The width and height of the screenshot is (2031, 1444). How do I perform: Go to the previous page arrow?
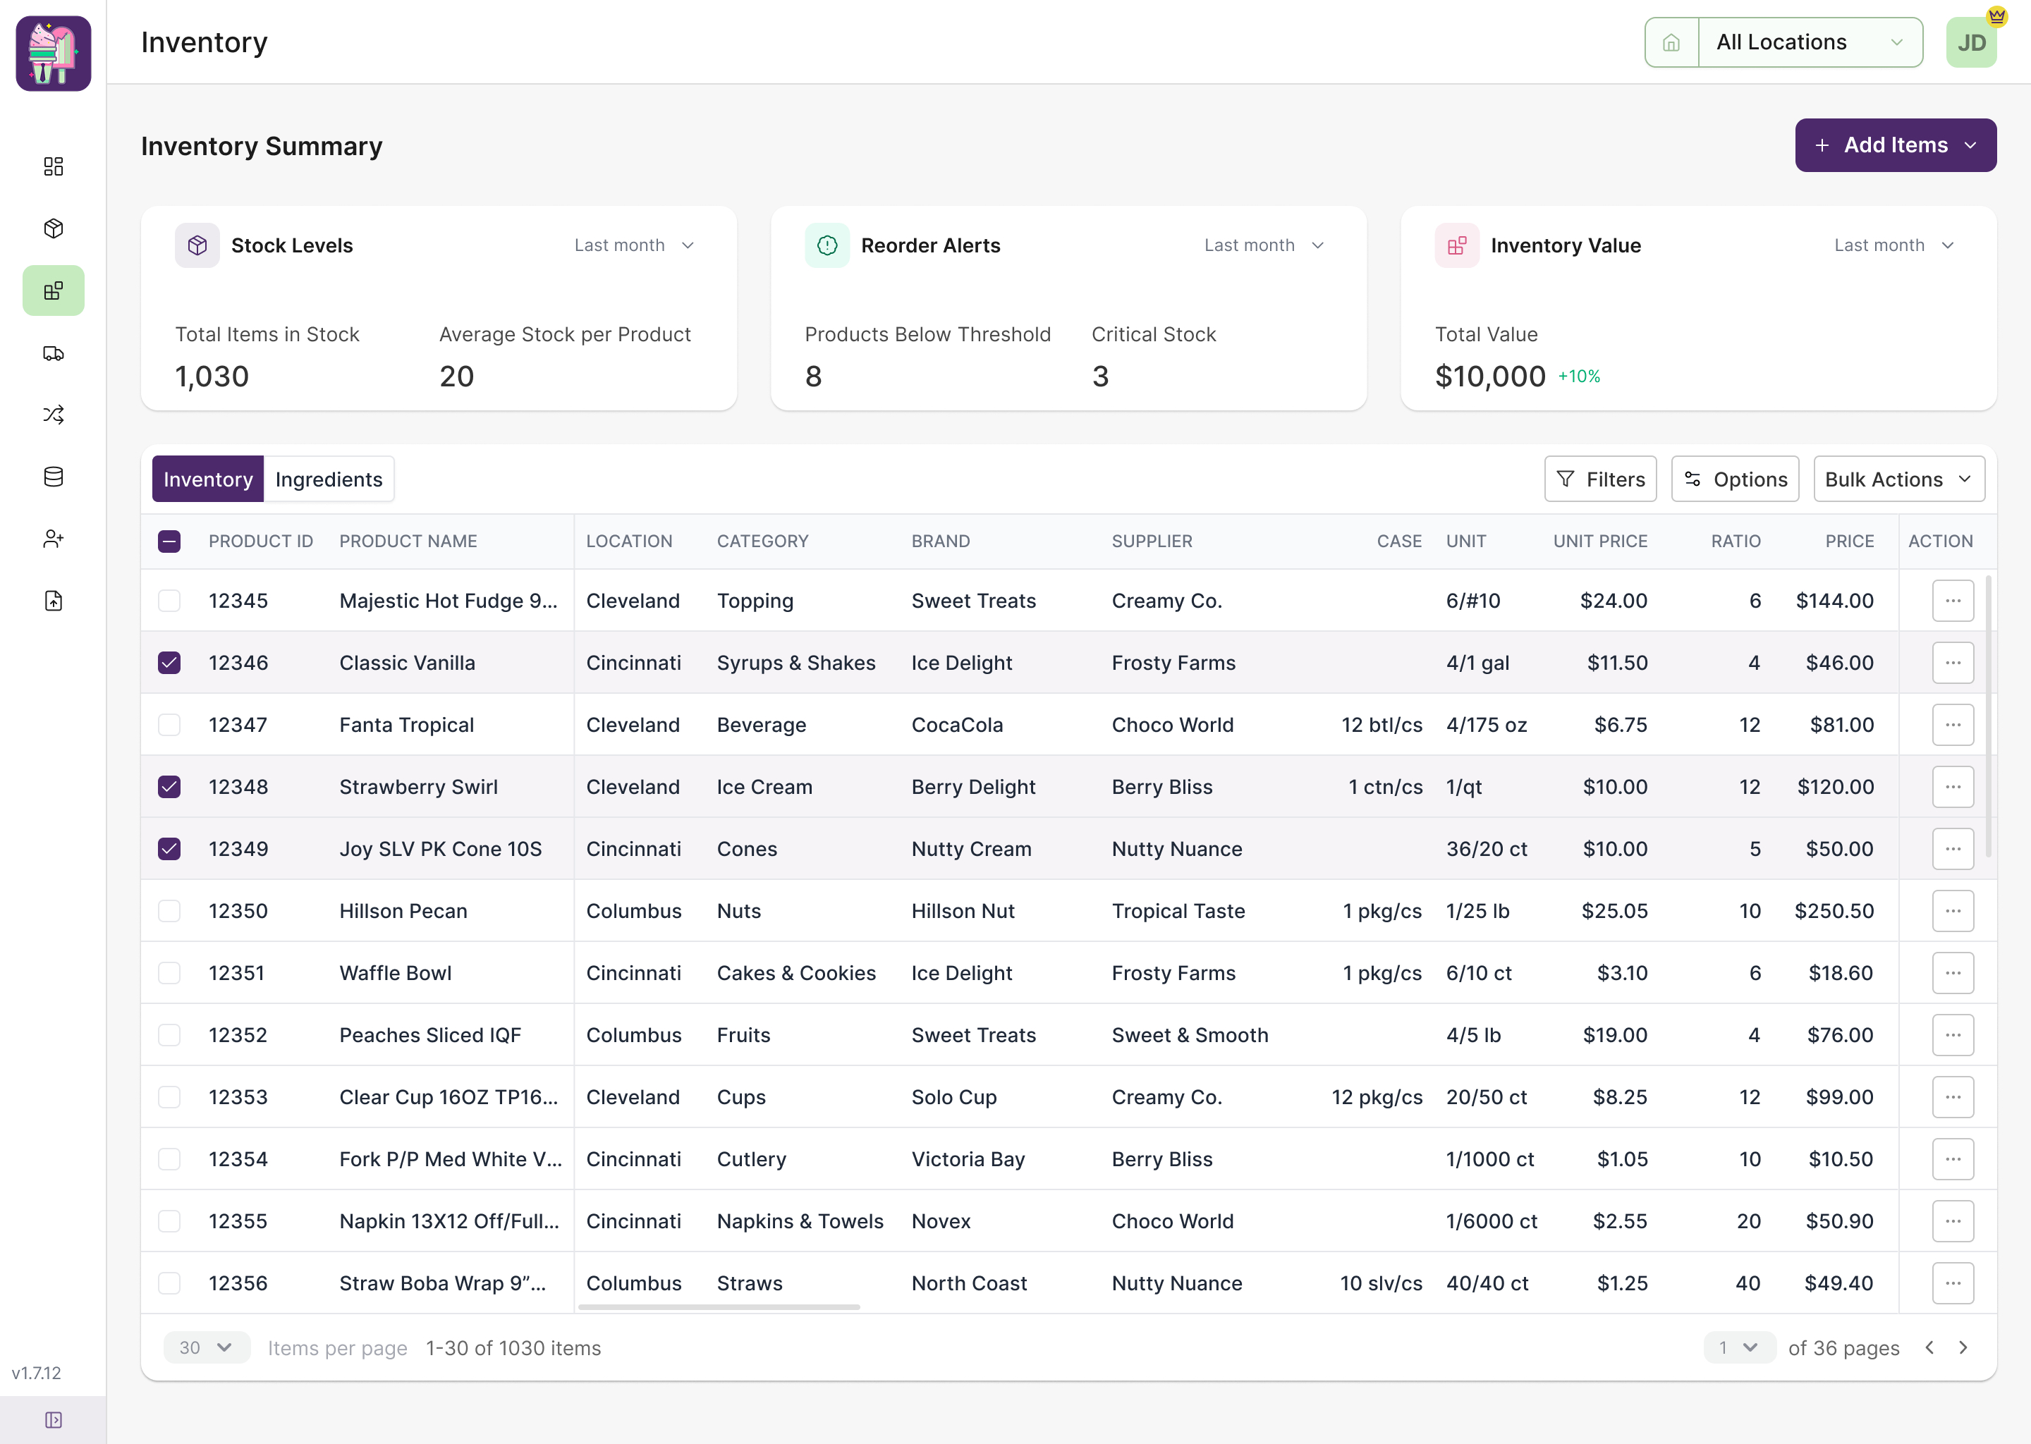1929,1348
